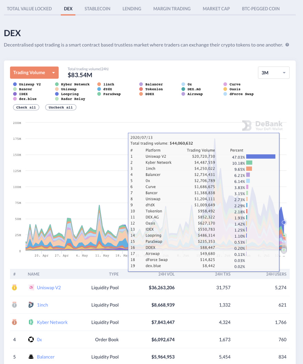
Task: Click the highlighted chart data point marker
Action: tap(284, 222)
